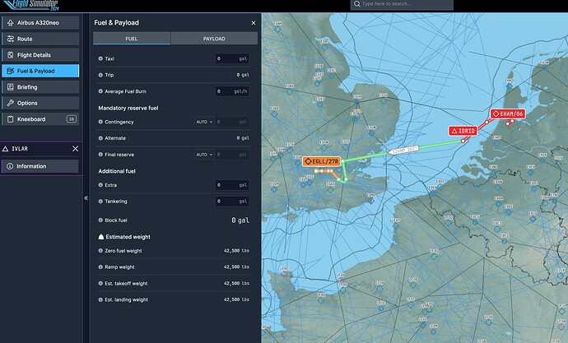Click the Kneeboard clipboard icon
The height and width of the screenshot is (343, 568).
pos(10,119)
